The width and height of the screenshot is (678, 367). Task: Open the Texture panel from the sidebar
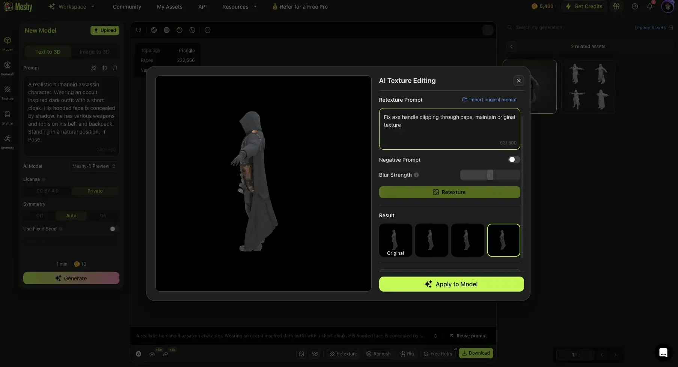[x=8, y=93]
